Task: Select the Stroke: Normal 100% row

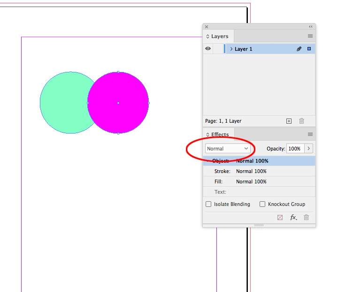Action: click(x=259, y=171)
